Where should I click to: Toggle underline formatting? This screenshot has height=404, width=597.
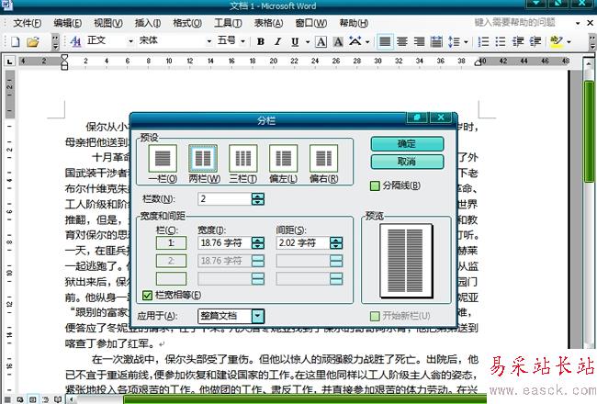pos(295,41)
